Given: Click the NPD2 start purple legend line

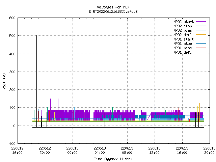Looking at the screenshot, I should 201,22.
